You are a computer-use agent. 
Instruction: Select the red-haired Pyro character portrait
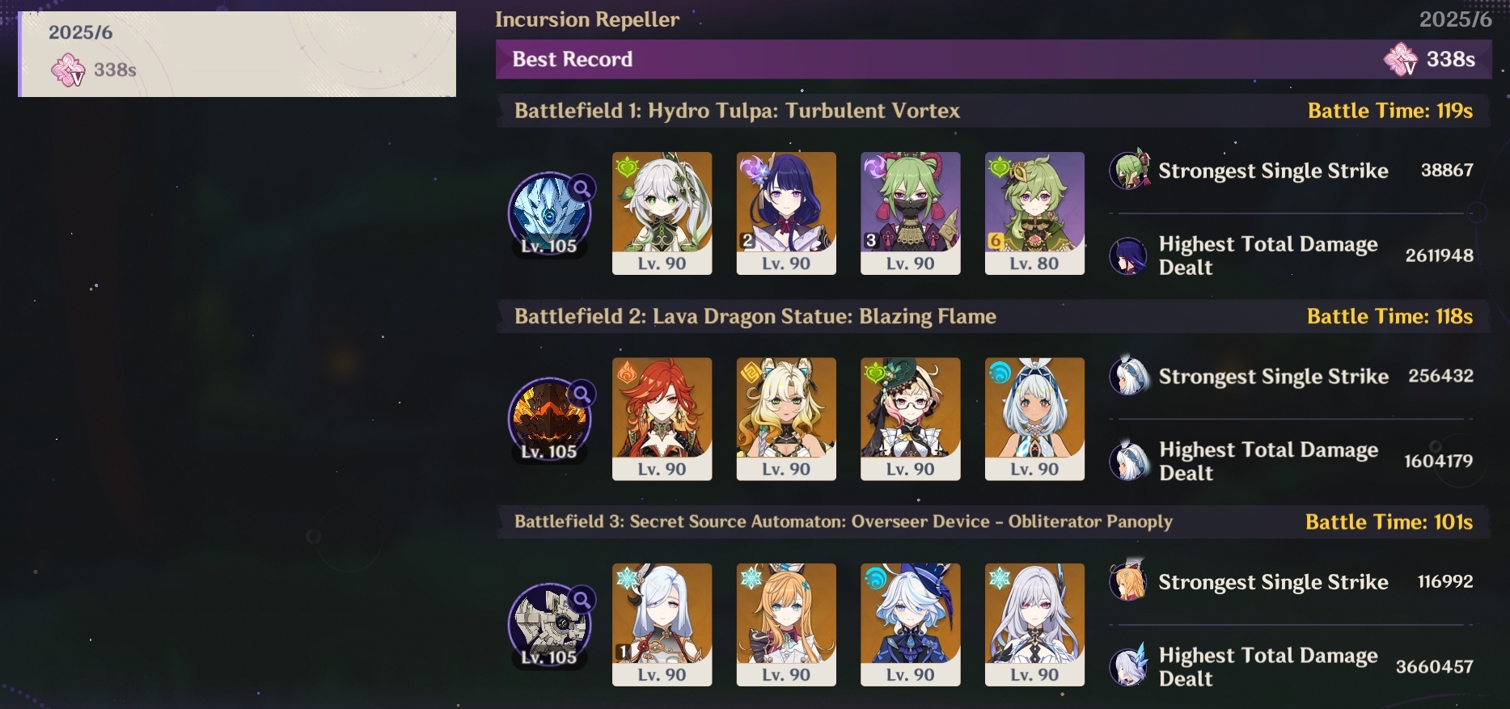(662, 419)
